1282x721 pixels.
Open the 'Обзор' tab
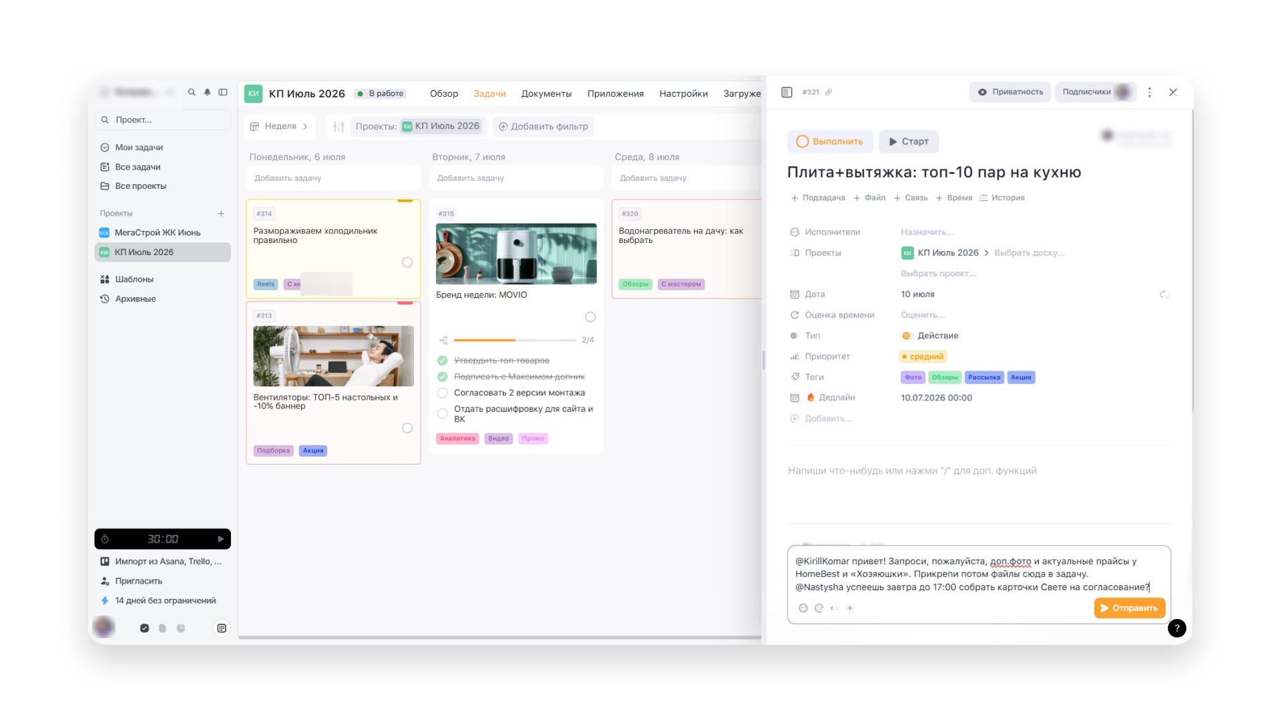pos(443,93)
